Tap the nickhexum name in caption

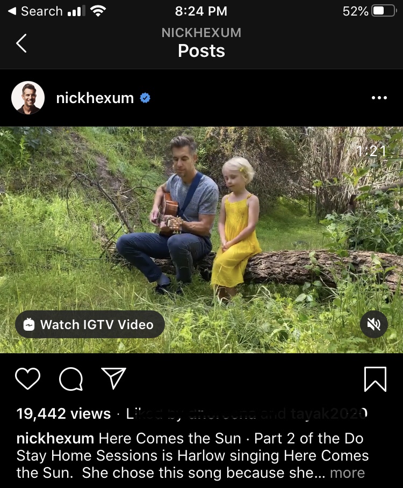55,438
